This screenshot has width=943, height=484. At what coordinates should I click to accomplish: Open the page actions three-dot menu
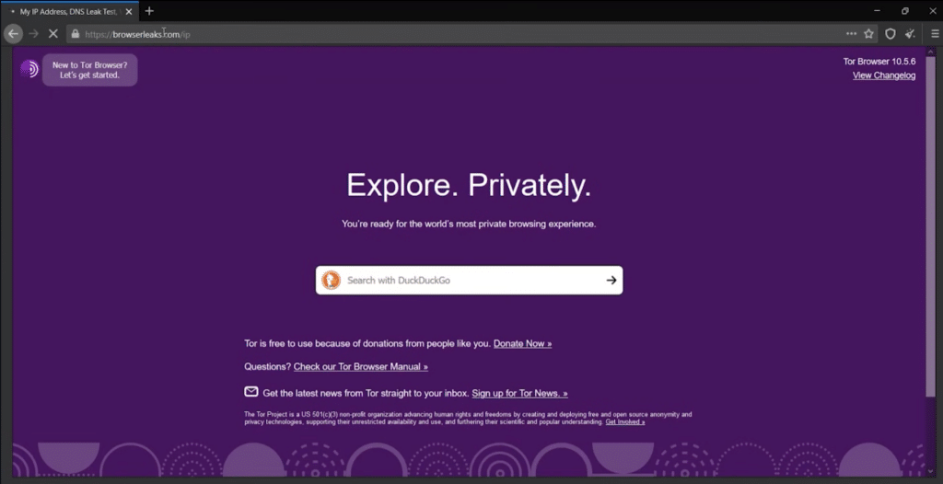coord(852,34)
